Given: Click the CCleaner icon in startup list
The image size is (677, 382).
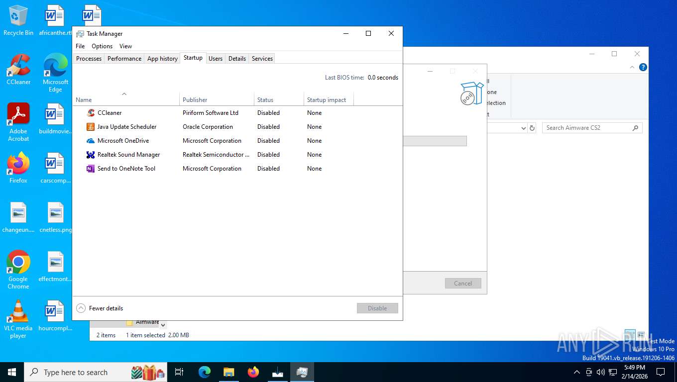Looking at the screenshot, I should pos(91,113).
